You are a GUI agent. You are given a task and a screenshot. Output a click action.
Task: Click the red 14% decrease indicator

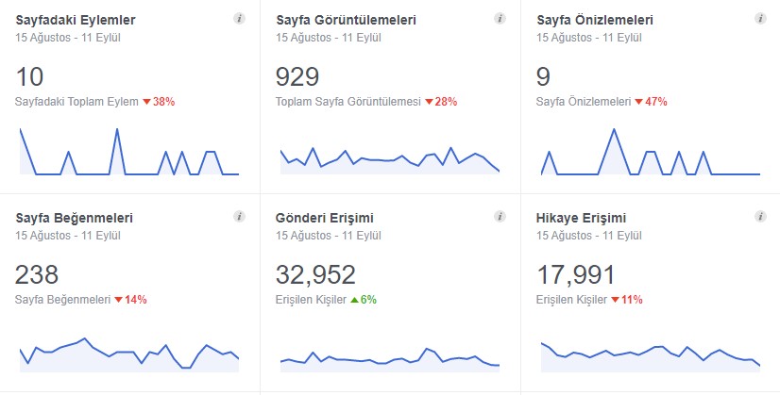[x=131, y=300]
